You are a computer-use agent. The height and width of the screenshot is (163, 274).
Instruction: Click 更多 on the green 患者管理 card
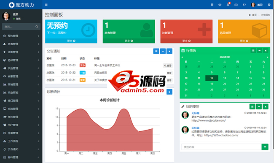click(x=129, y=41)
